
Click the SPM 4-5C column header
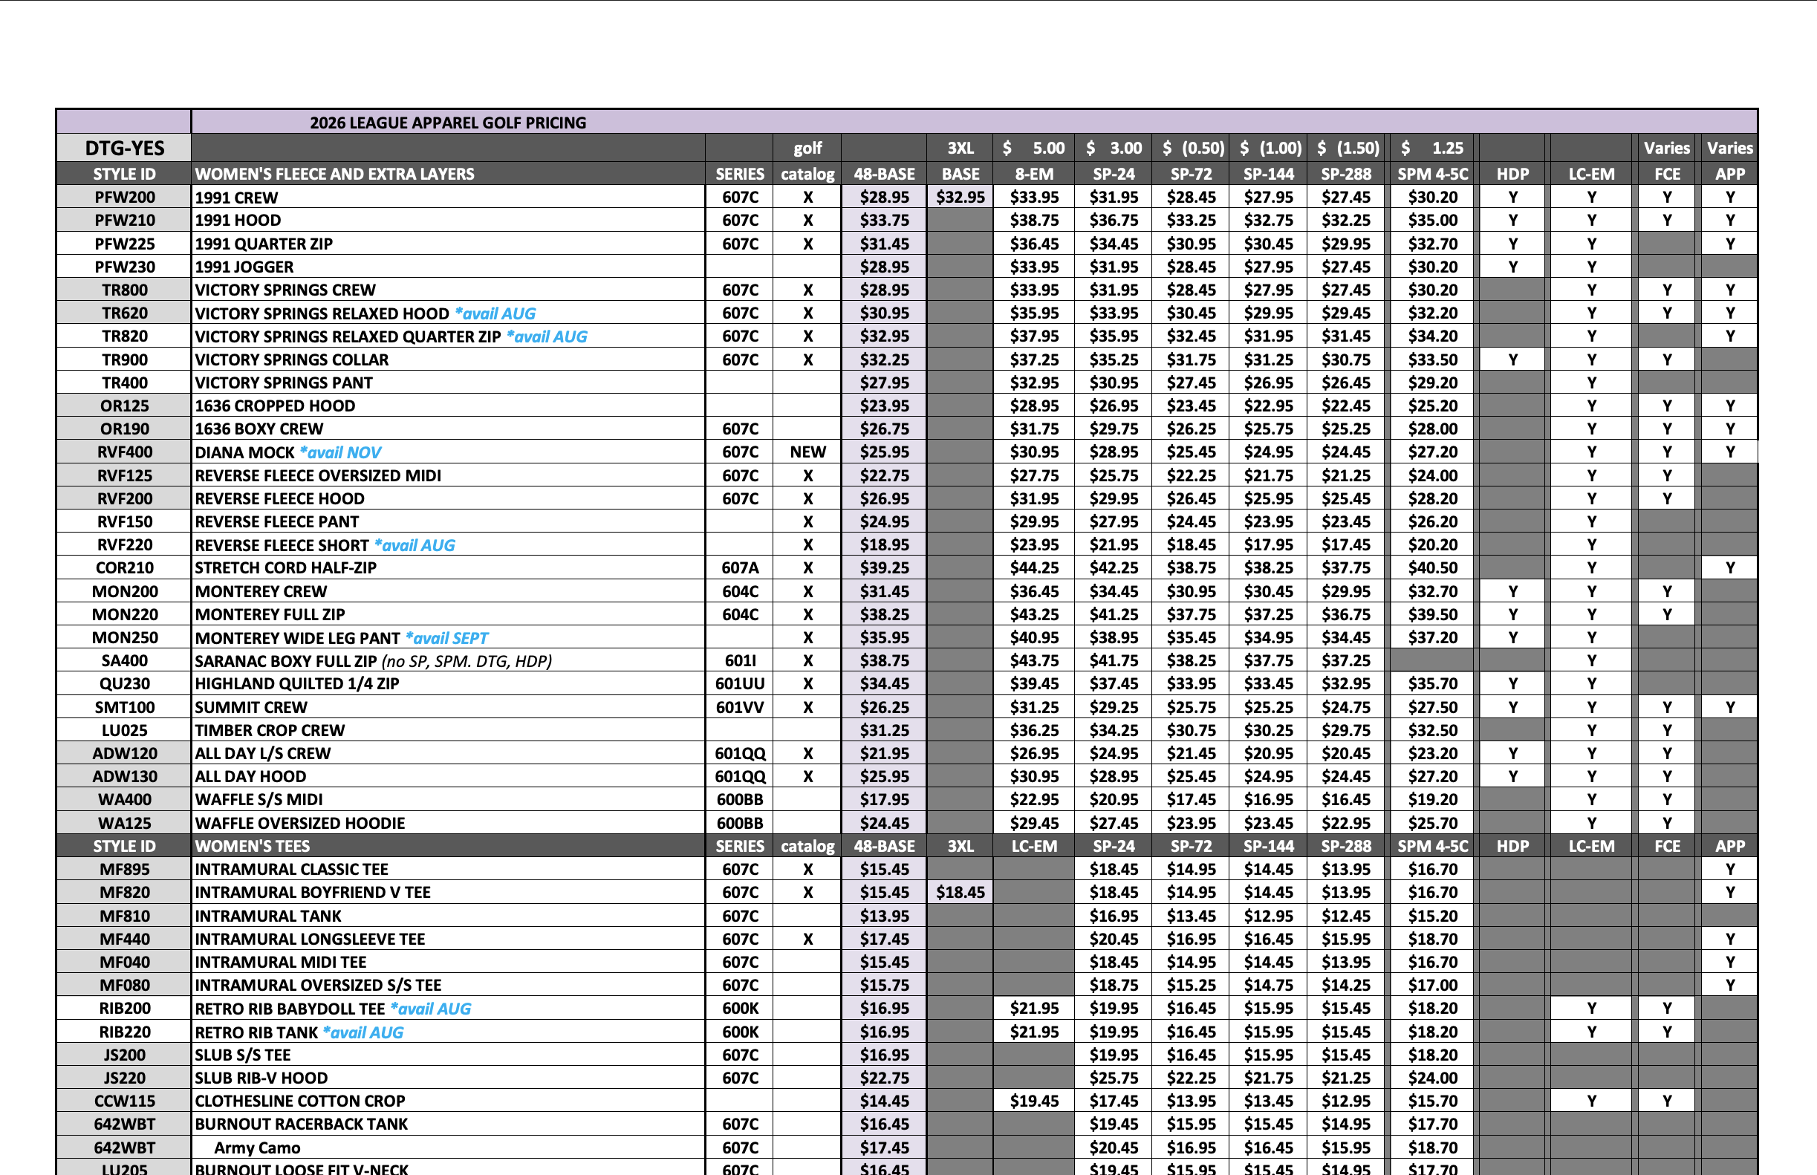tap(1432, 174)
